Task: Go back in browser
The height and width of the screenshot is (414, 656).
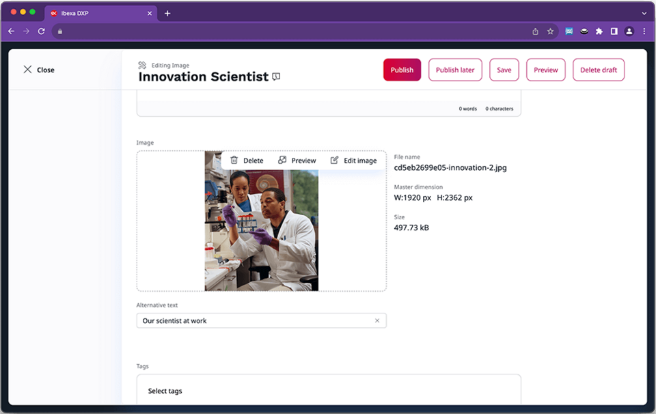Action: point(12,31)
